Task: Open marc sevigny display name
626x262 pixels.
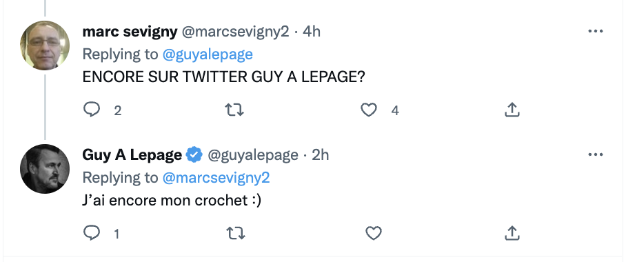Action: click(x=130, y=32)
